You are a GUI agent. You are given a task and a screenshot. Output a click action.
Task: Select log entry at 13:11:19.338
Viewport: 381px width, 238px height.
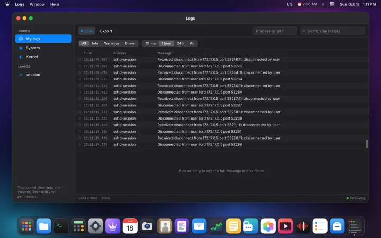pos(222,138)
